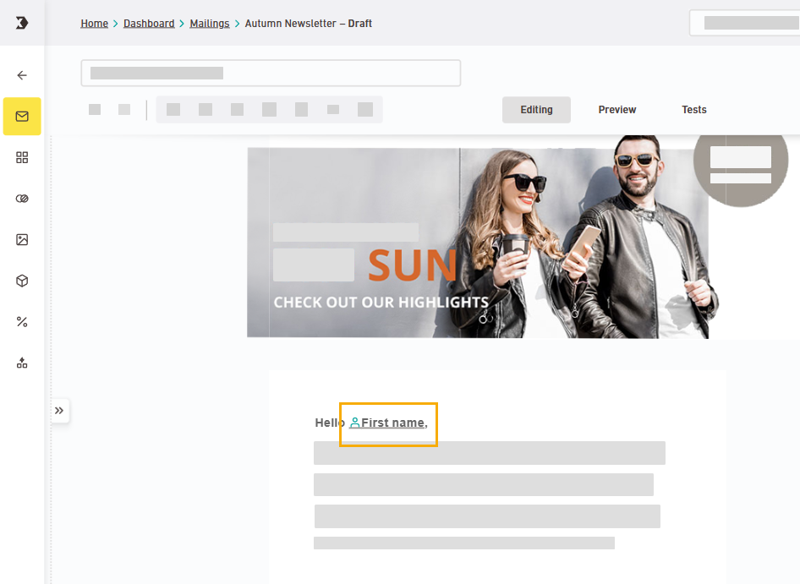The width and height of the screenshot is (800, 584).
Task: Click the app logo in the sidebar
Action: pos(22,23)
